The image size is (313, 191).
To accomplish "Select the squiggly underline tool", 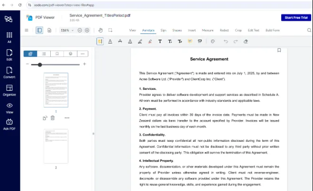I will click(x=130, y=42).
